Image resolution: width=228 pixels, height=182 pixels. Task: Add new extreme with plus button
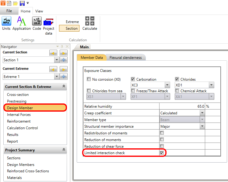[x=64, y=76]
